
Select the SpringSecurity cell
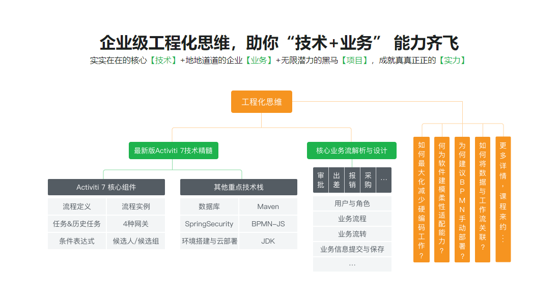click(209, 224)
